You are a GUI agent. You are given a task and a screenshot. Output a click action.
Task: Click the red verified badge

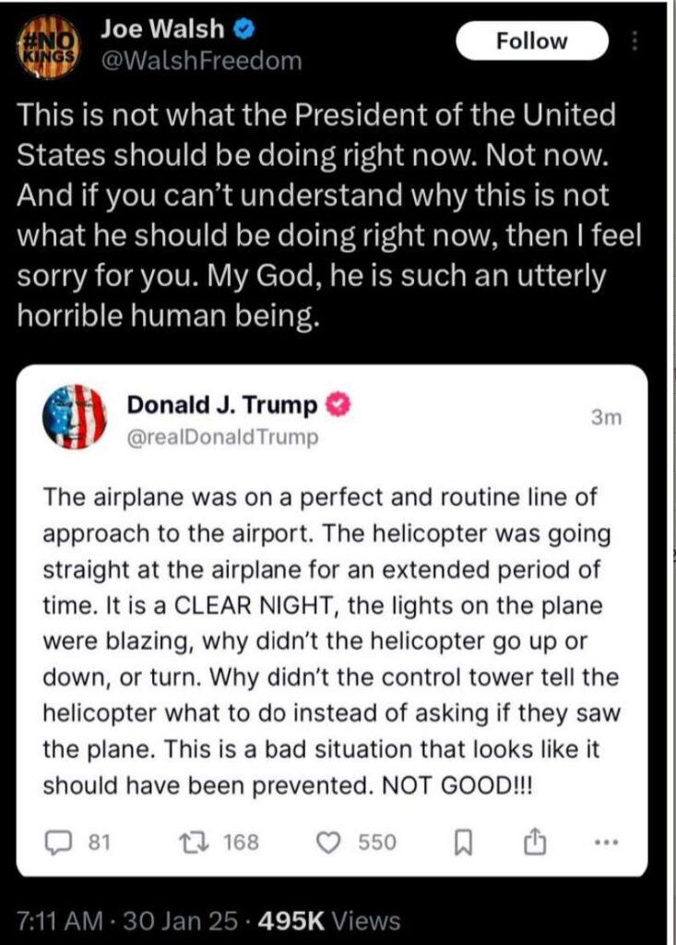339,404
